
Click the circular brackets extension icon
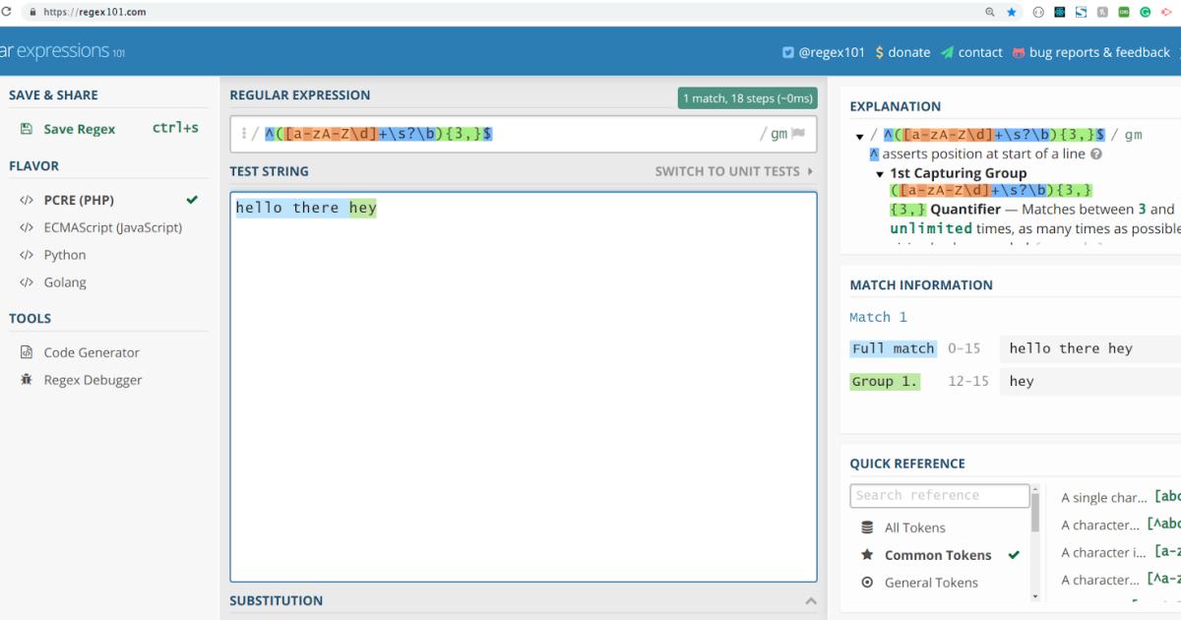[1038, 12]
